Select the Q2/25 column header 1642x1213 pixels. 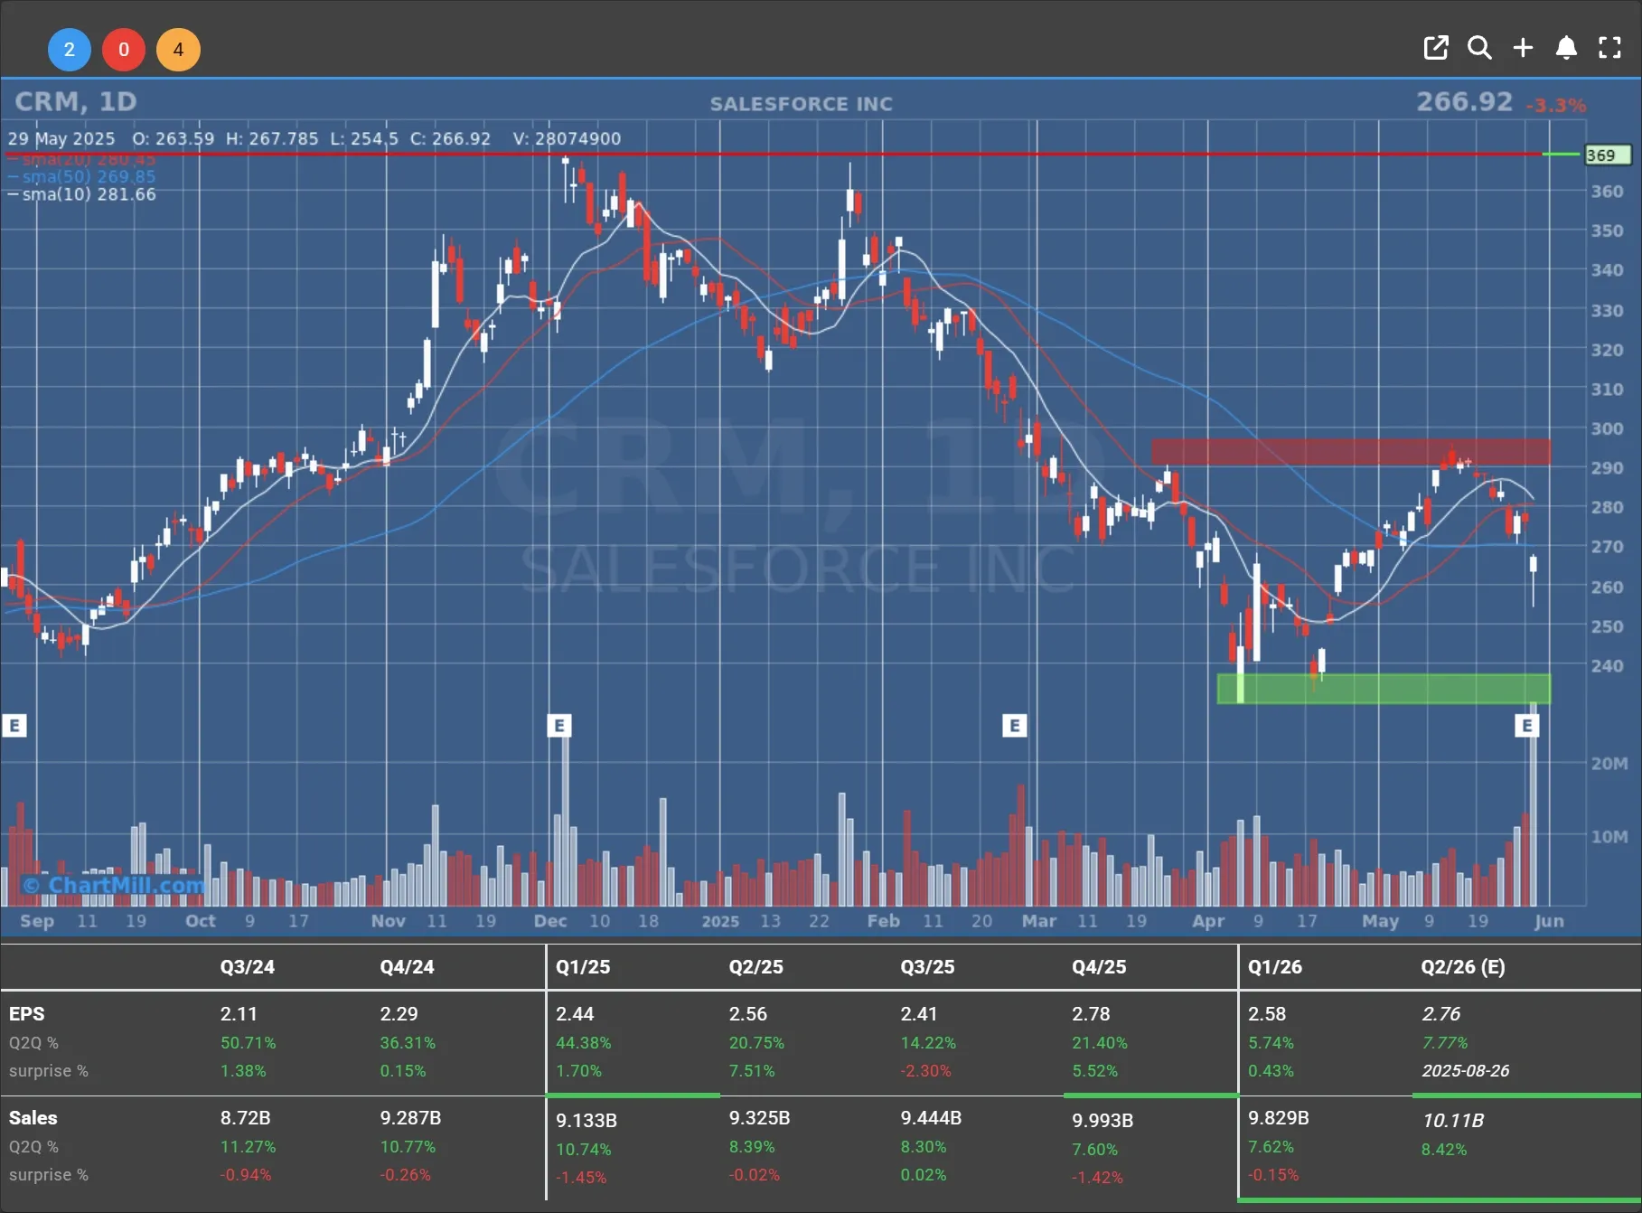pyautogui.click(x=756, y=966)
